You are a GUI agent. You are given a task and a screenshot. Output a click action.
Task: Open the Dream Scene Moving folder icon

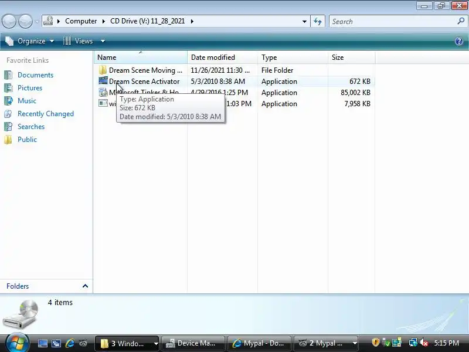tap(103, 70)
